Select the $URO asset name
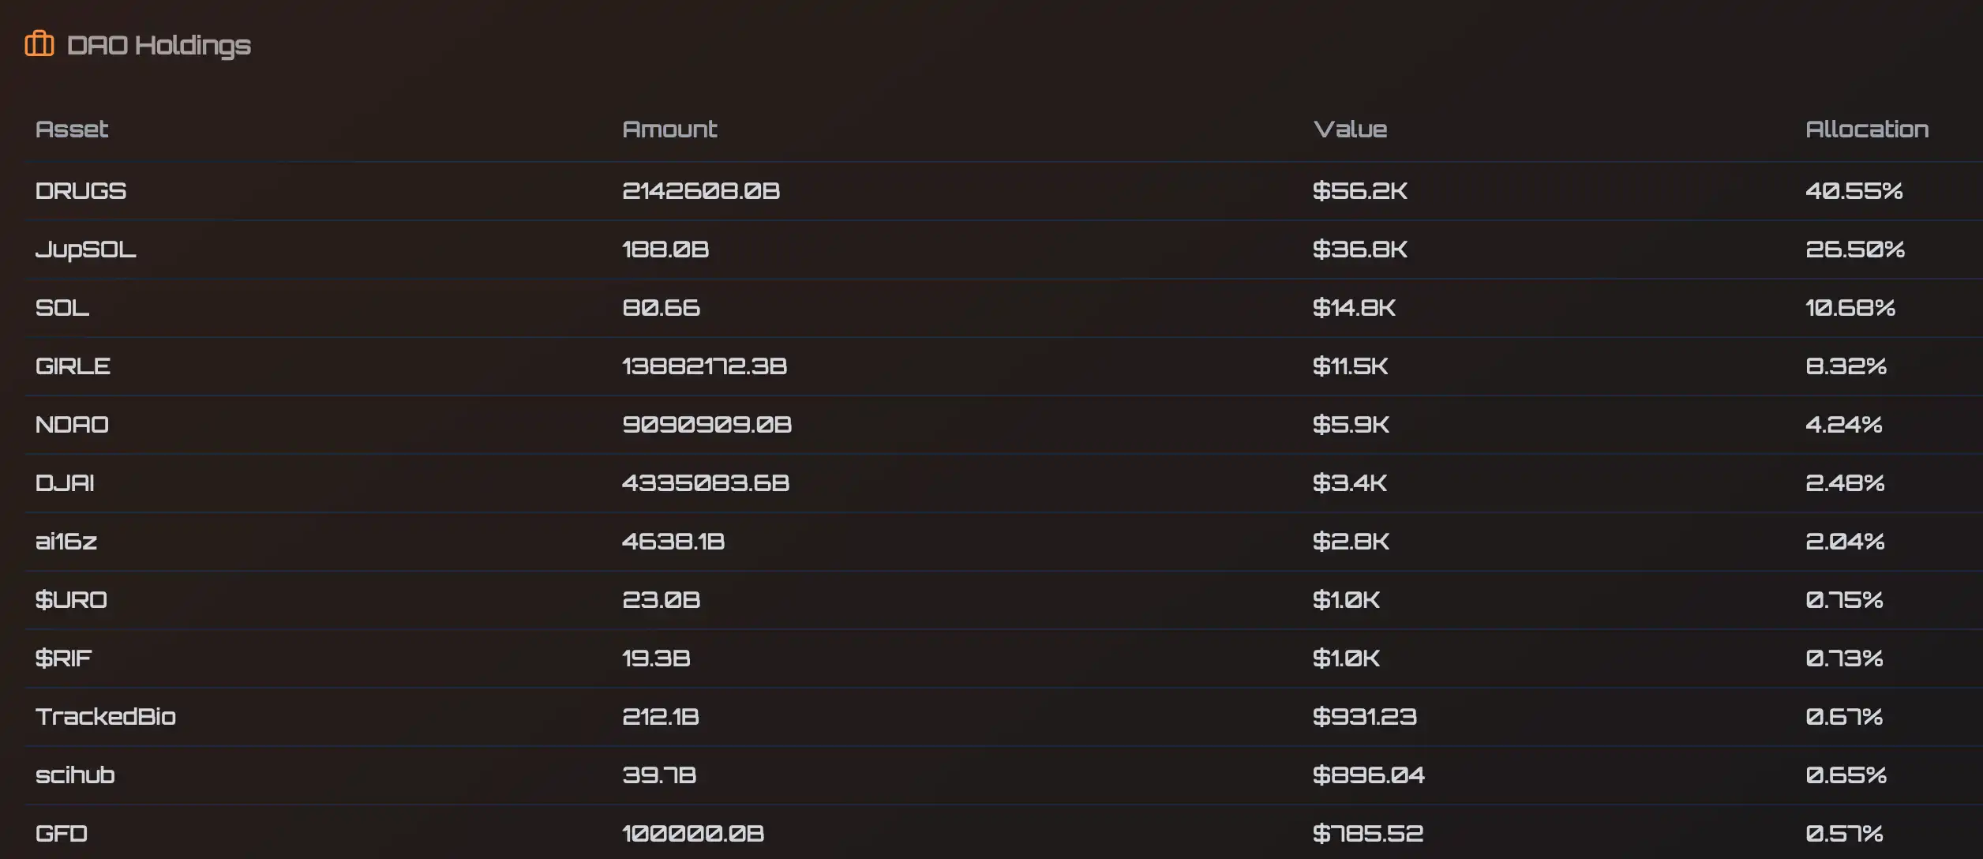1983x859 pixels. [x=71, y=600]
